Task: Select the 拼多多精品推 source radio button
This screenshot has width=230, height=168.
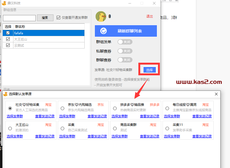Action: click(115, 108)
